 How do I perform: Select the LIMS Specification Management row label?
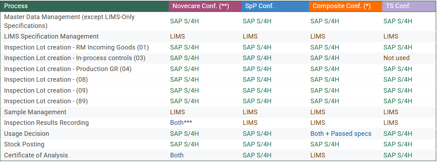coord(51,36)
